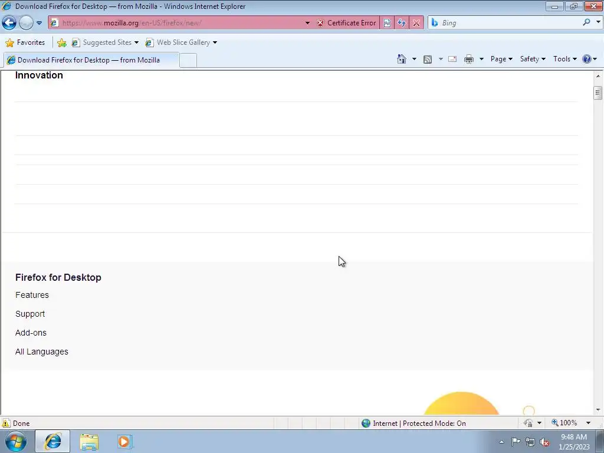Click the Innovation heading text

(39, 75)
